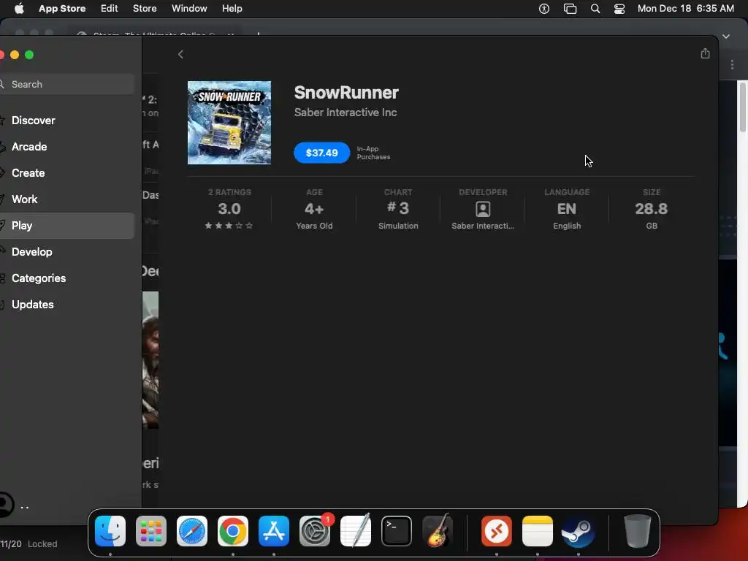Open Google Chrome from the Dock
The image size is (748, 561).
point(233,531)
